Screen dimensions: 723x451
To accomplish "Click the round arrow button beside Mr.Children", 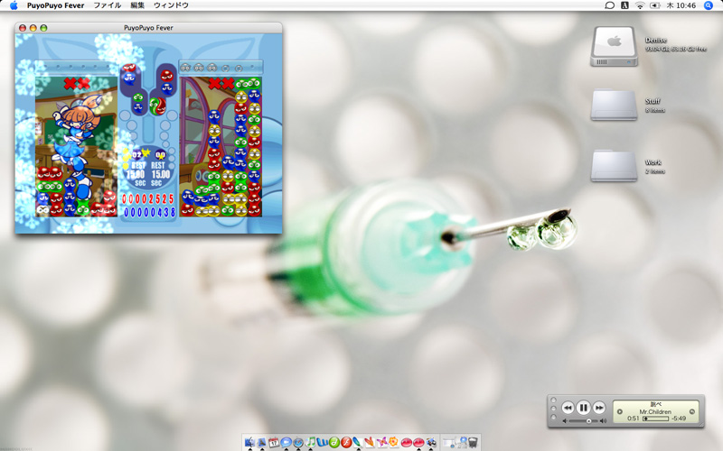I will 692,411.
